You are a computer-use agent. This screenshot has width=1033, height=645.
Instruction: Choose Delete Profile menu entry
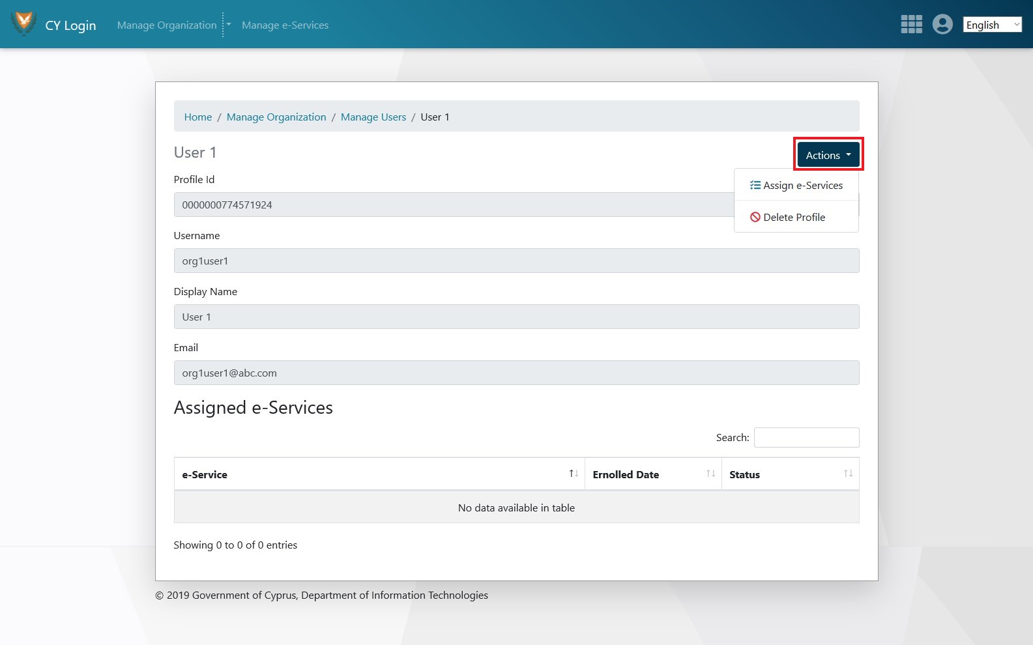794,217
